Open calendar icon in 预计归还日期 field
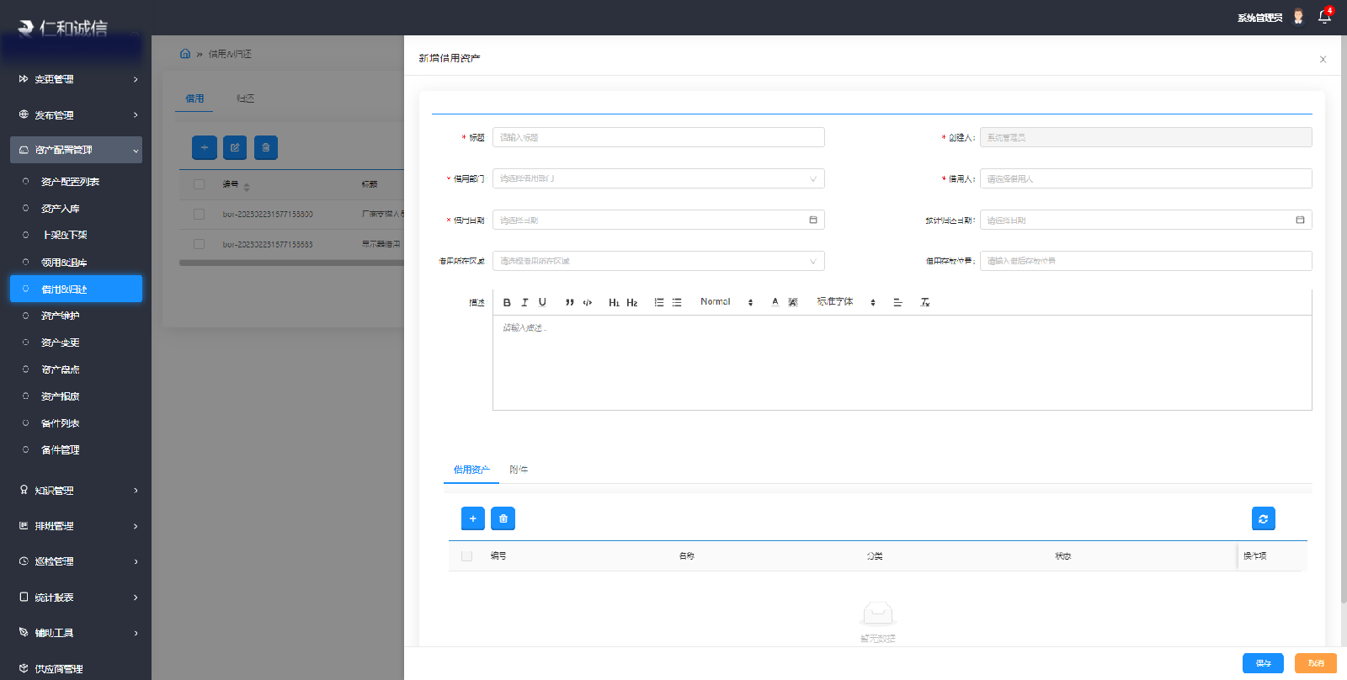Viewport: 1347px width, 680px height. click(x=1300, y=220)
